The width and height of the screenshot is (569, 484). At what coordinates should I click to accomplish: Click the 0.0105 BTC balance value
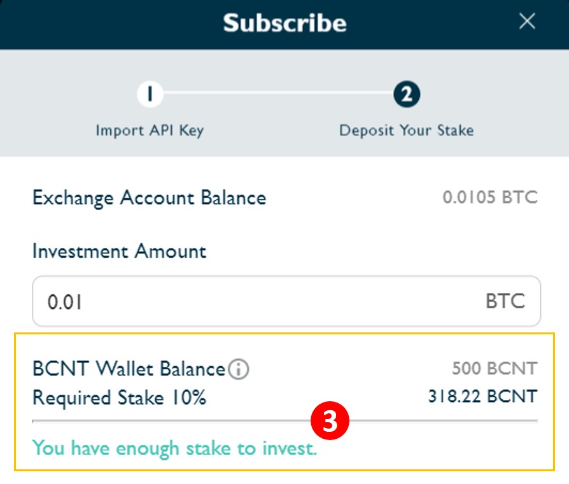pyautogui.click(x=490, y=197)
